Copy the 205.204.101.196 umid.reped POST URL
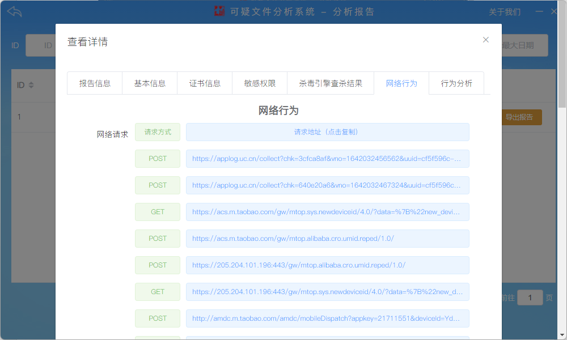Screen dimensions: 567x340 pyautogui.click(x=327, y=265)
